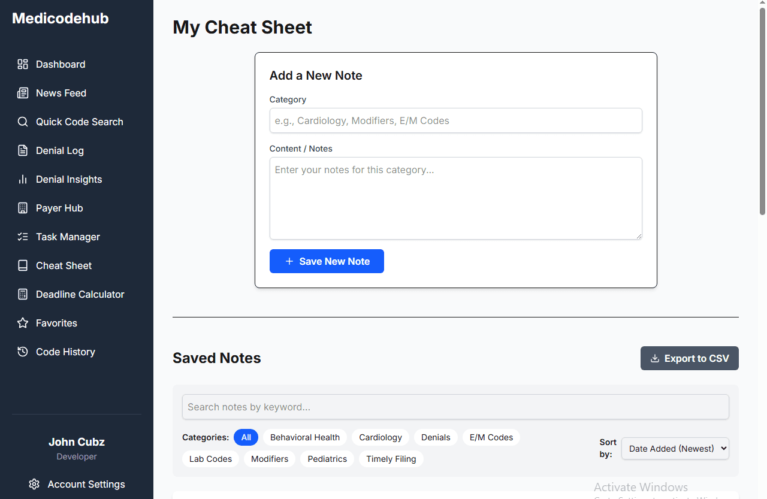Image resolution: width=767 pixels, height=499 pixels.
Task: Click the Payer Hub building icon
Action: [x=23, y=208]
